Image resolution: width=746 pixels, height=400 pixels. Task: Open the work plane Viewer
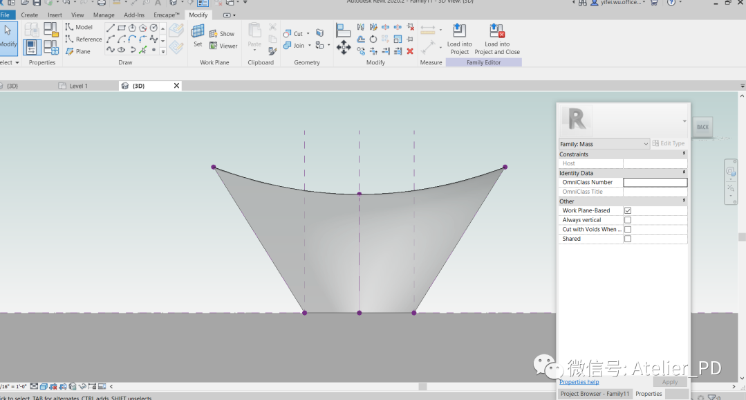click(223, 46)
